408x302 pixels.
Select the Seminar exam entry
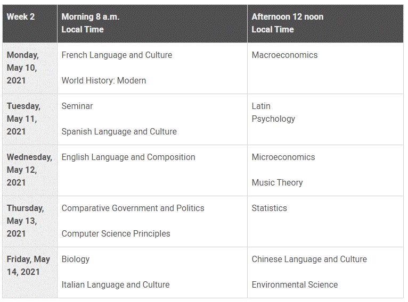[x=77, y=106]
